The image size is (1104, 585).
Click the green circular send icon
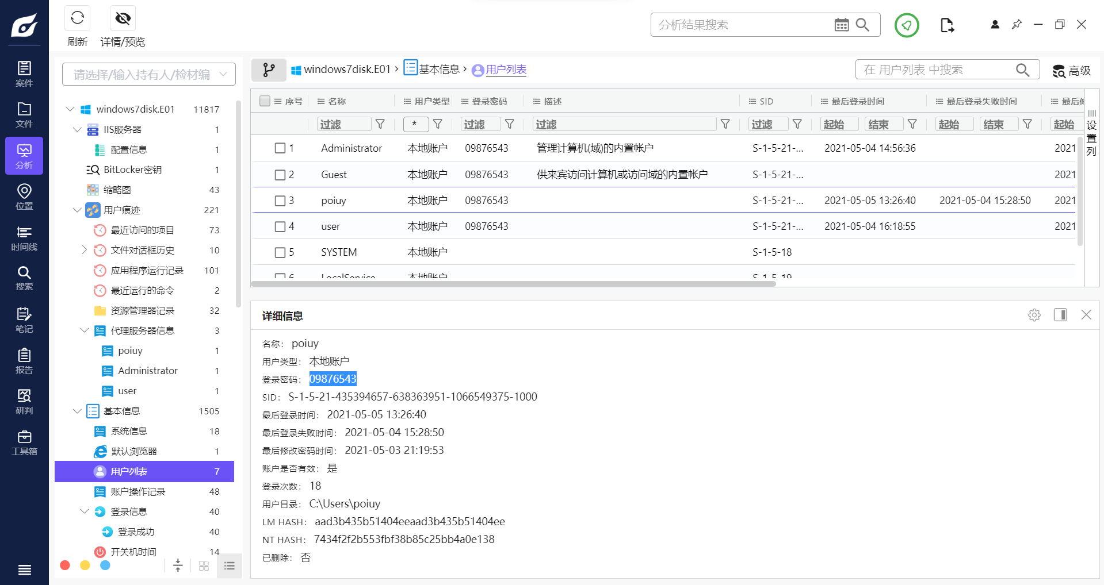907,25
